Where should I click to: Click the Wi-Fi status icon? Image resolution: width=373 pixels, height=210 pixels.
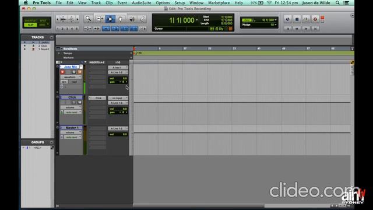tap(269, 3)
